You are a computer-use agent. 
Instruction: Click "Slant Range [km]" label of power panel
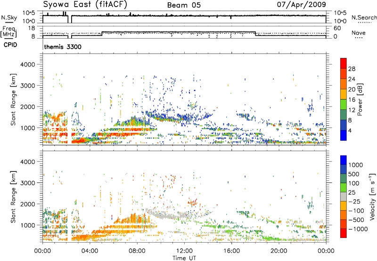pos(13,99)
